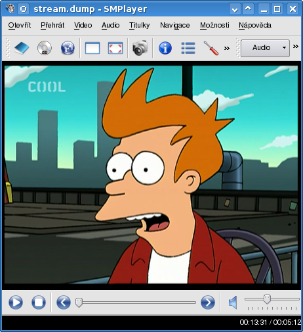Expand the overflow chevron after the Audio dropdown
The width and height of the screenshot is (303, 332).
(296, 46)
